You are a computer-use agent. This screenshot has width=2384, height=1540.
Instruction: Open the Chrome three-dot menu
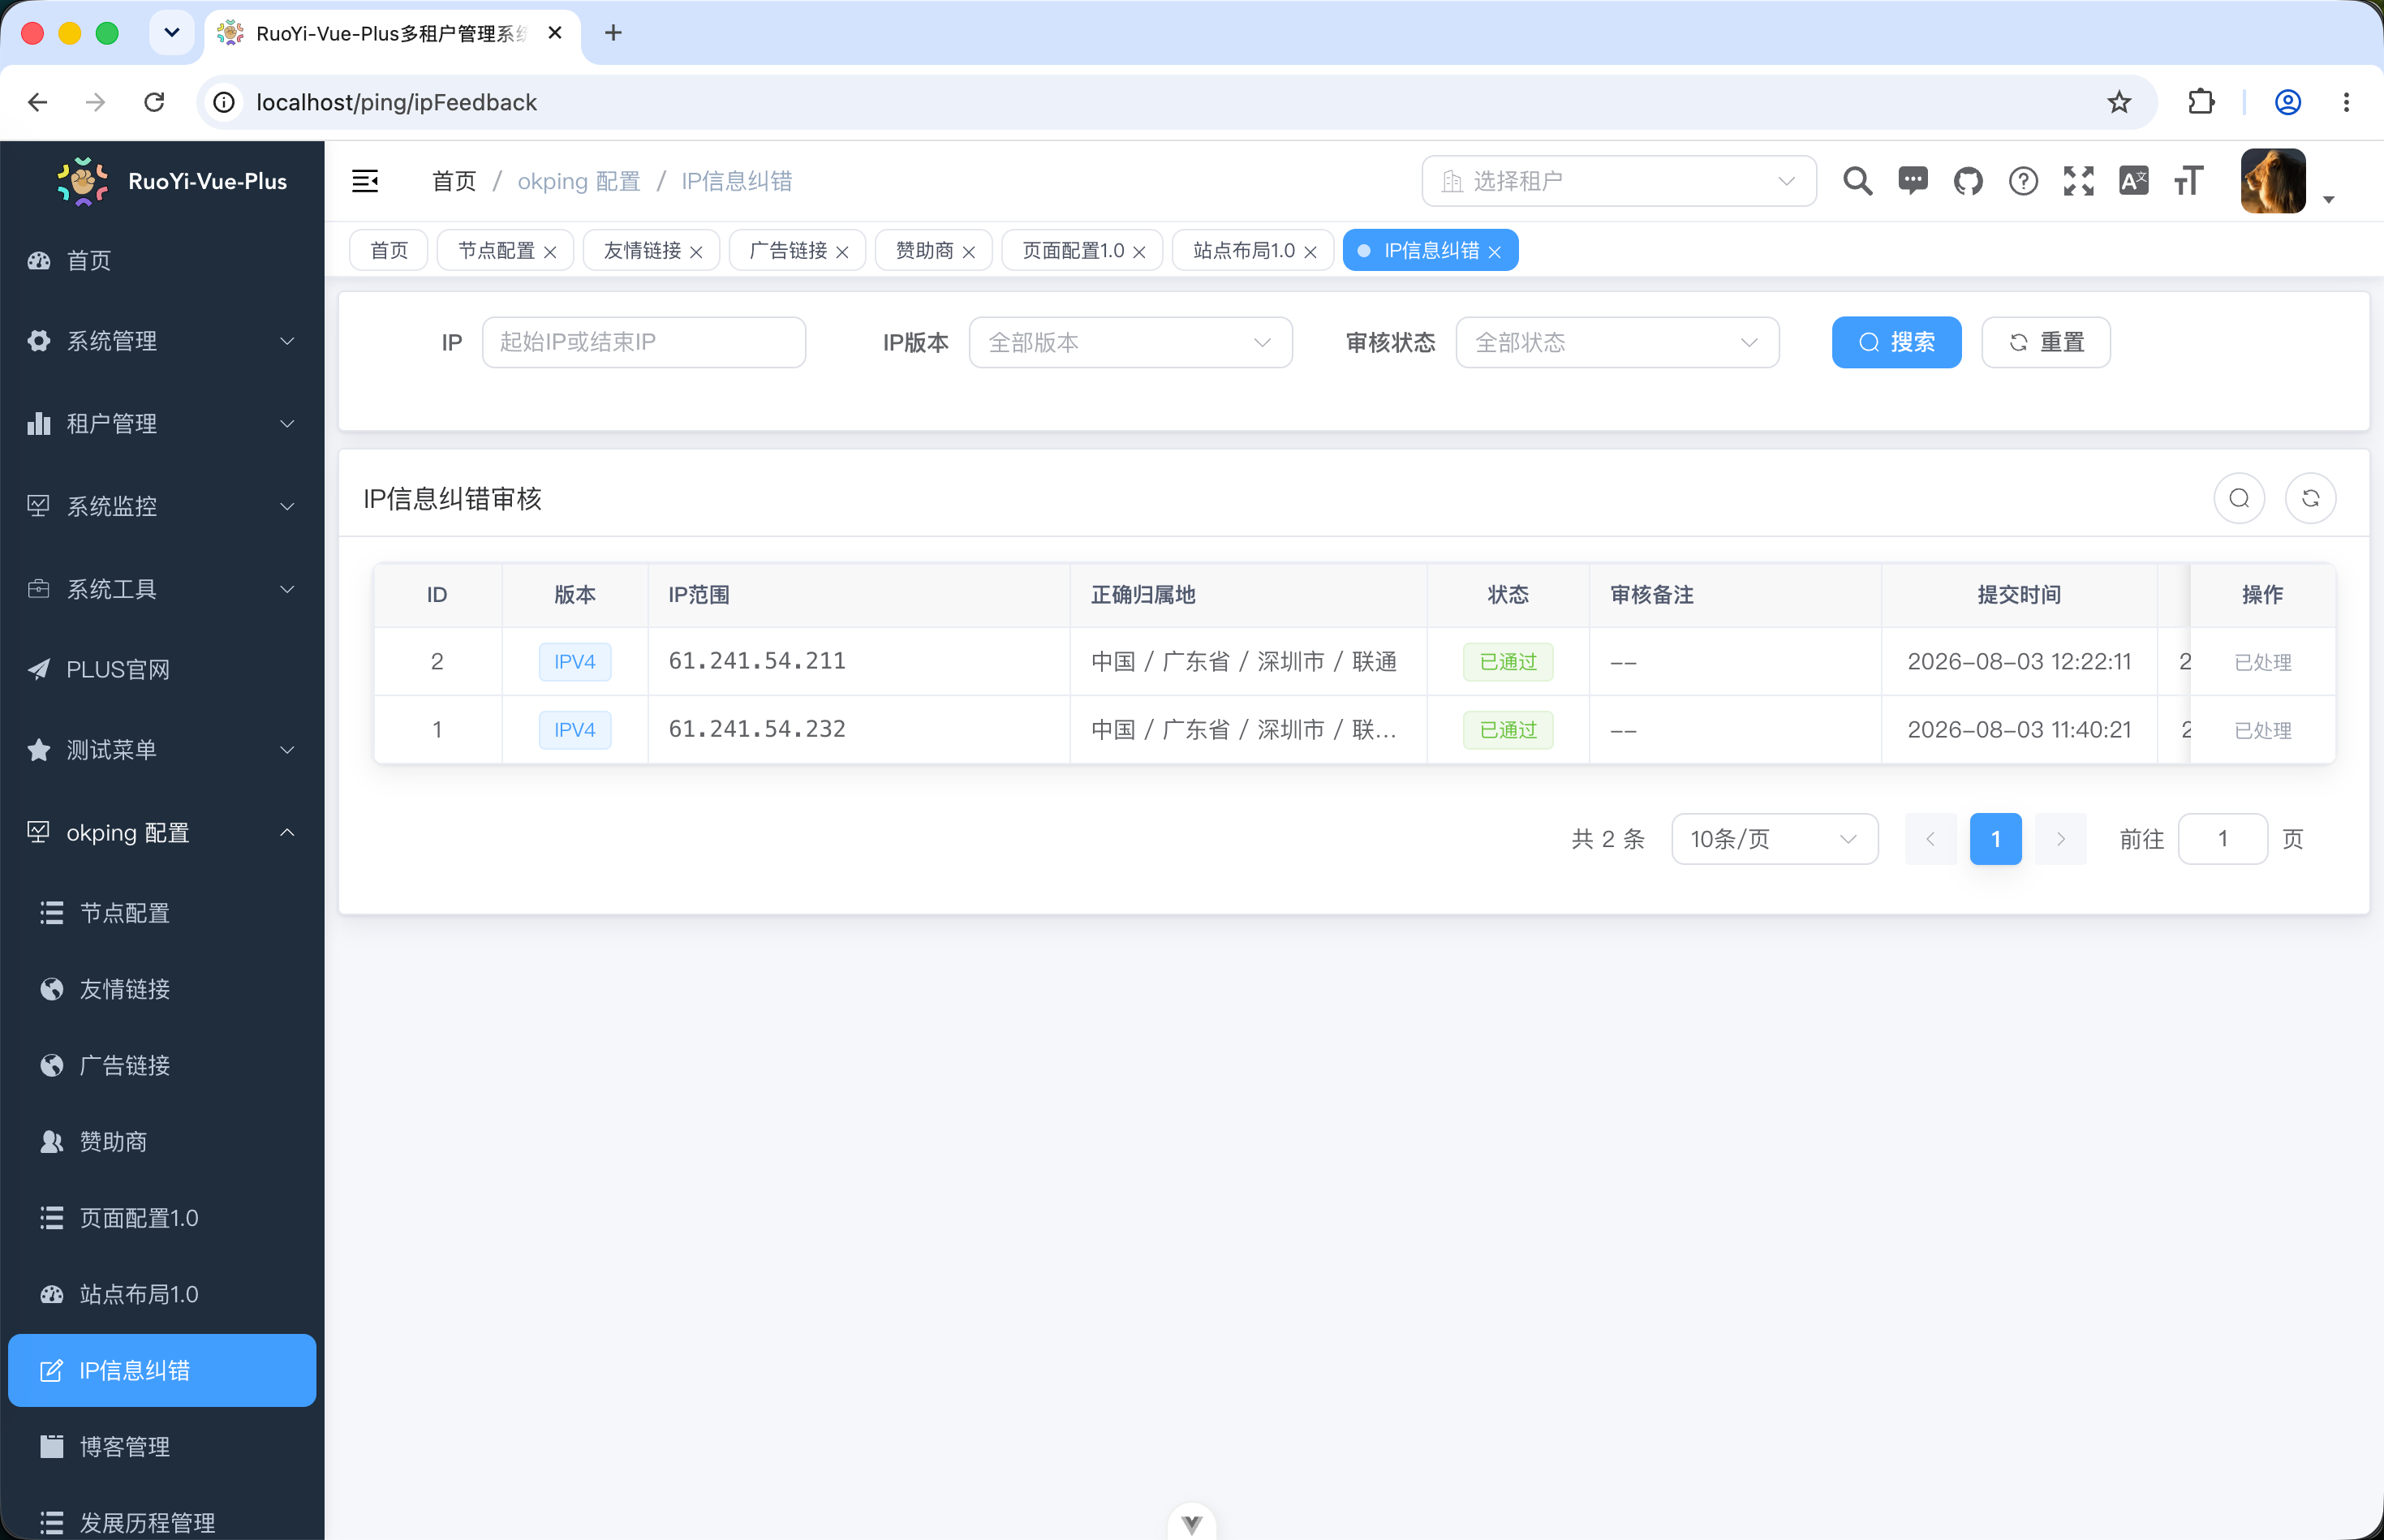[x=2346, y=102]
